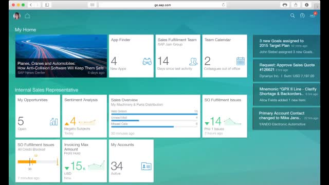Screen dimensions: 329x185
Task: Click the contact card icon in My Accounts
Action: [x=146, y=166]
